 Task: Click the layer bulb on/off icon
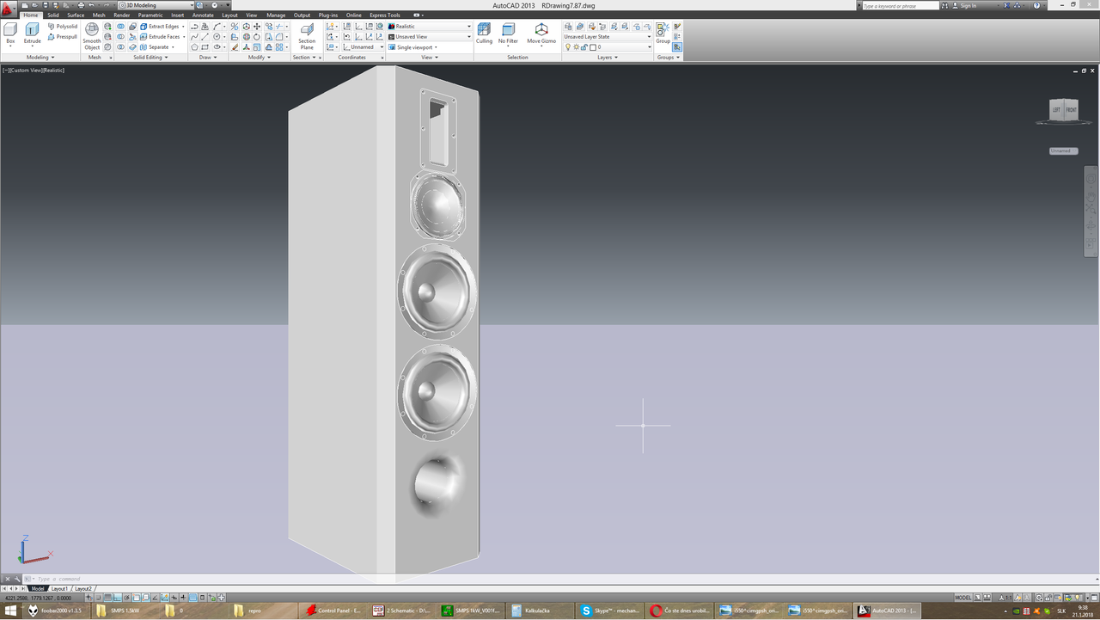(568, 47)
